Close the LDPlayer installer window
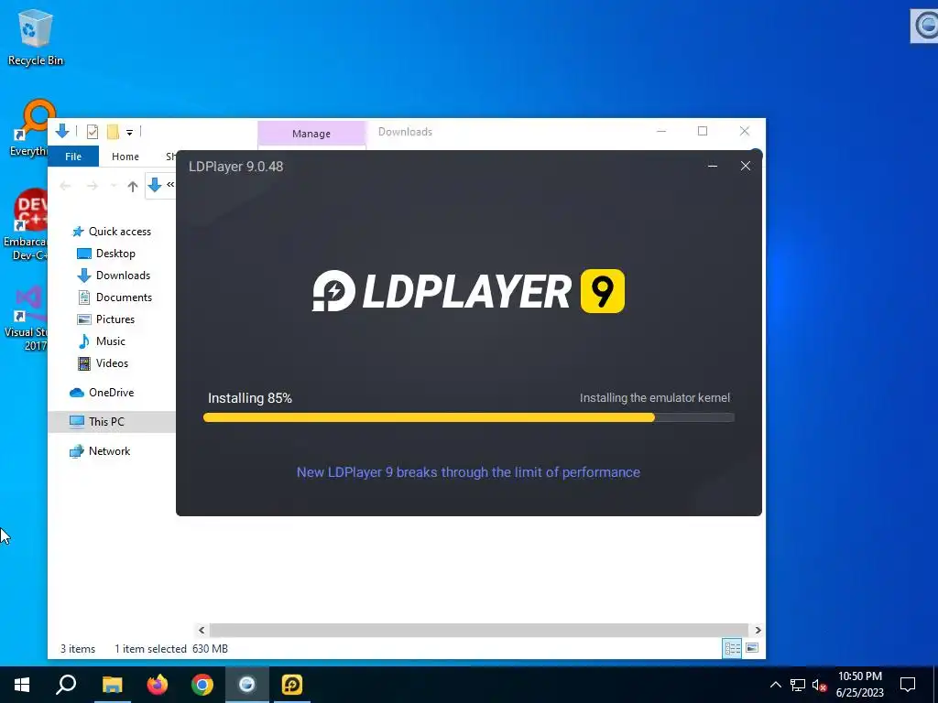Screen dimensions: 938x703 point(746,167)
